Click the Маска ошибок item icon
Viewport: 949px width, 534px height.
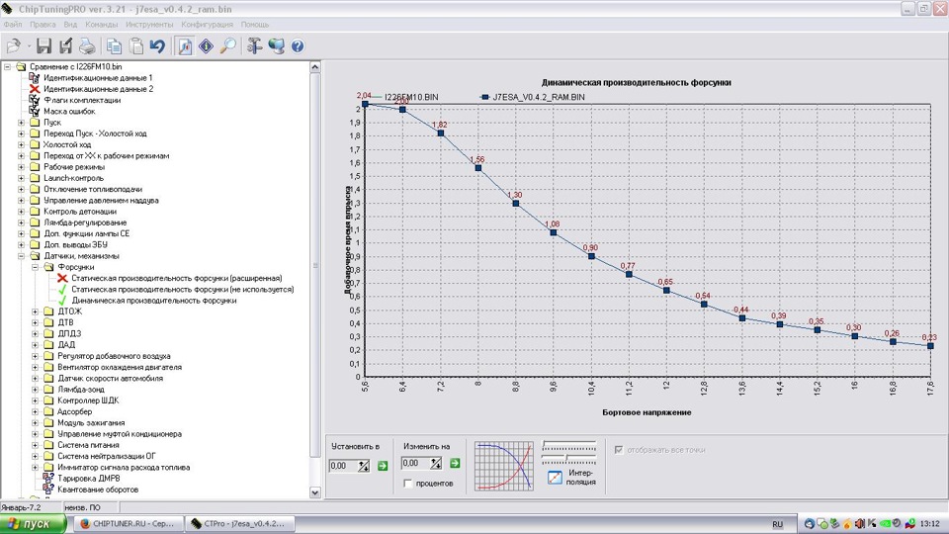click(35, 112)
